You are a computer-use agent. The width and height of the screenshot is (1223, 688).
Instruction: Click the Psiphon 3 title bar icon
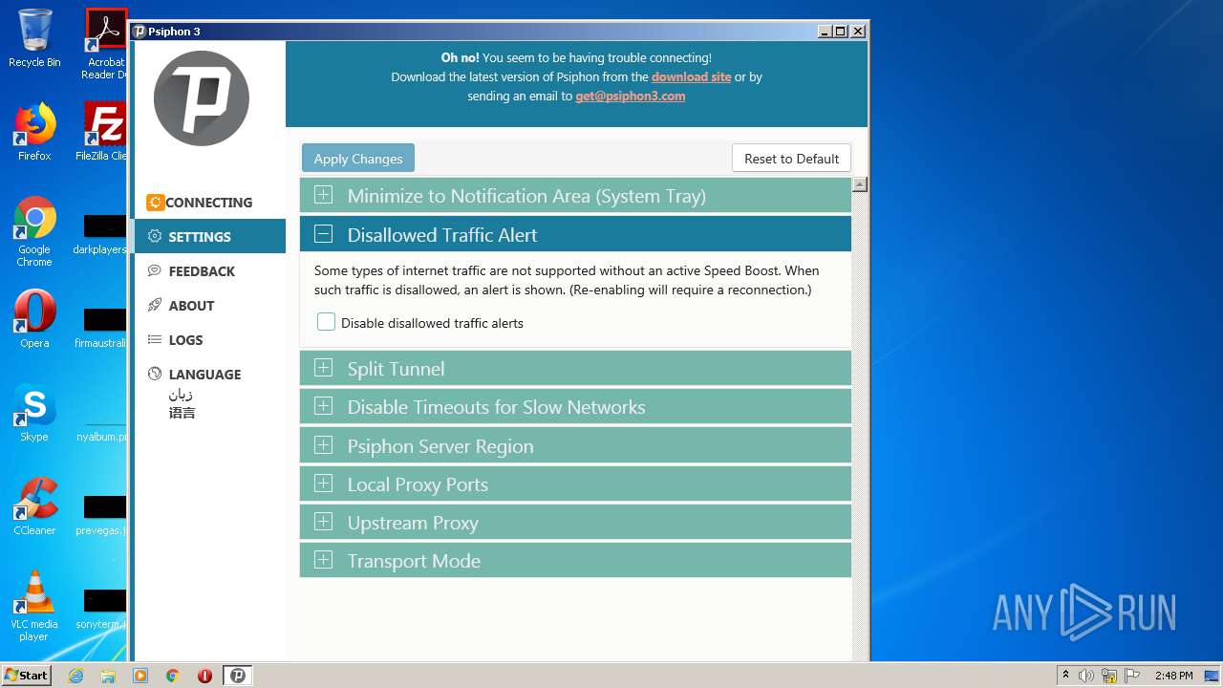point(139,31)
